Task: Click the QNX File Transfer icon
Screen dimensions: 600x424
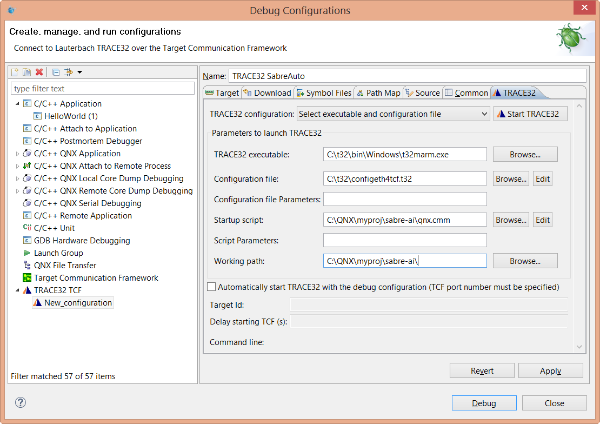Action: (x=27, y=265)
